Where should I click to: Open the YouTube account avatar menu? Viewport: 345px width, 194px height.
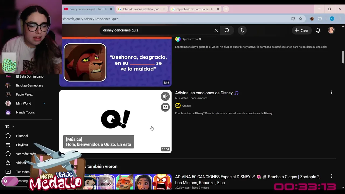331,30
